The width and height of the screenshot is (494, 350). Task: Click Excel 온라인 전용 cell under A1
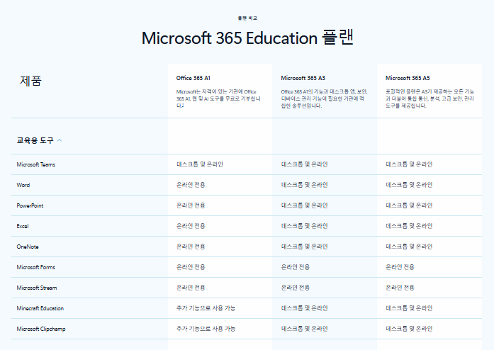click(191, 226)
